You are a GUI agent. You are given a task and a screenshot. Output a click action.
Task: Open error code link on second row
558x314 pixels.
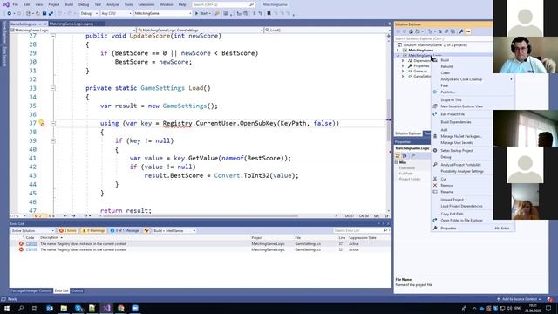(x=31, y=249)
